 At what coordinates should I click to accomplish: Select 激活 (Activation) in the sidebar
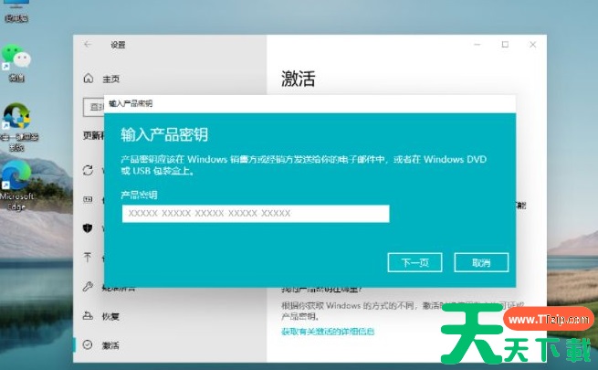tap(110, 345)
